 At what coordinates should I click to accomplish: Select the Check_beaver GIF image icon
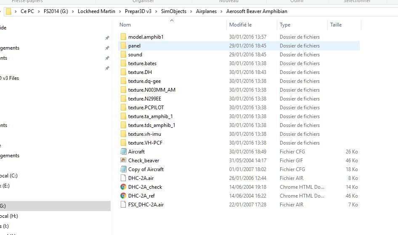click(x=123, y=160)
